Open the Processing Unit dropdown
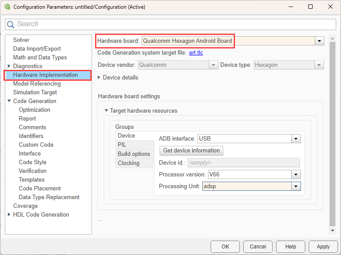 296,186
